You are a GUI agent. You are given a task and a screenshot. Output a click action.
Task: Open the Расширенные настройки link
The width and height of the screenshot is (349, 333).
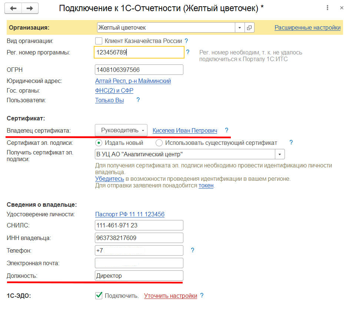click(x=307, y=27)
